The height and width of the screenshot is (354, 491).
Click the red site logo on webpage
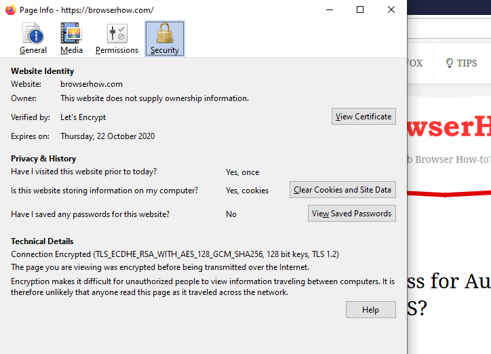coord(449,126)
